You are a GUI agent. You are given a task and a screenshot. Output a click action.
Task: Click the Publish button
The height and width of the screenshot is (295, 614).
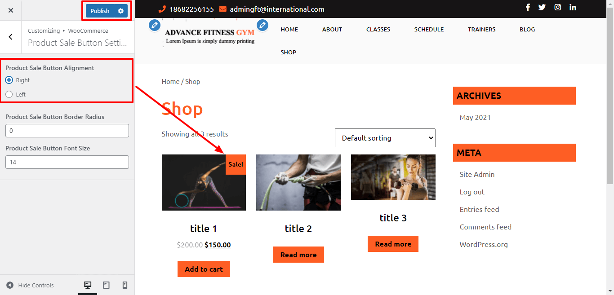[x=100, y=11]
